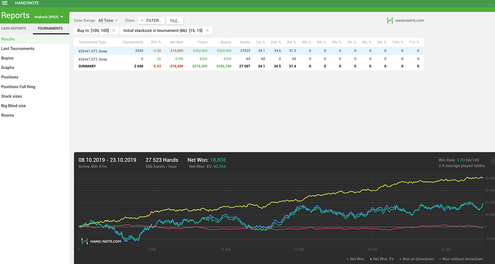The height and width of the screenshot is (264, 495).
Task: Select the Tournaments tab
Action: point(50,28)
